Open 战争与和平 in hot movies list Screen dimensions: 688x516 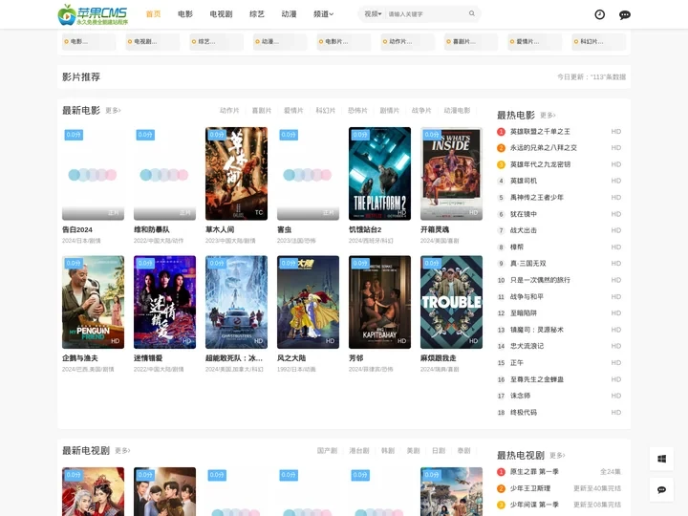click(x=527, y=296)
